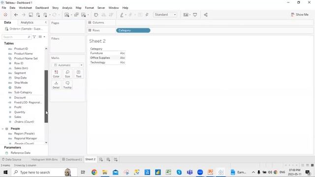Select the Profit measure field
Viewport: 315px width, 177px height.
click(x=18, y=107)
